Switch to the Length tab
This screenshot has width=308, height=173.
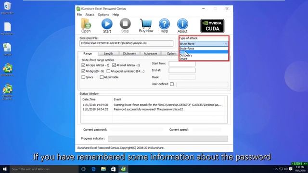tap(108, 53)
